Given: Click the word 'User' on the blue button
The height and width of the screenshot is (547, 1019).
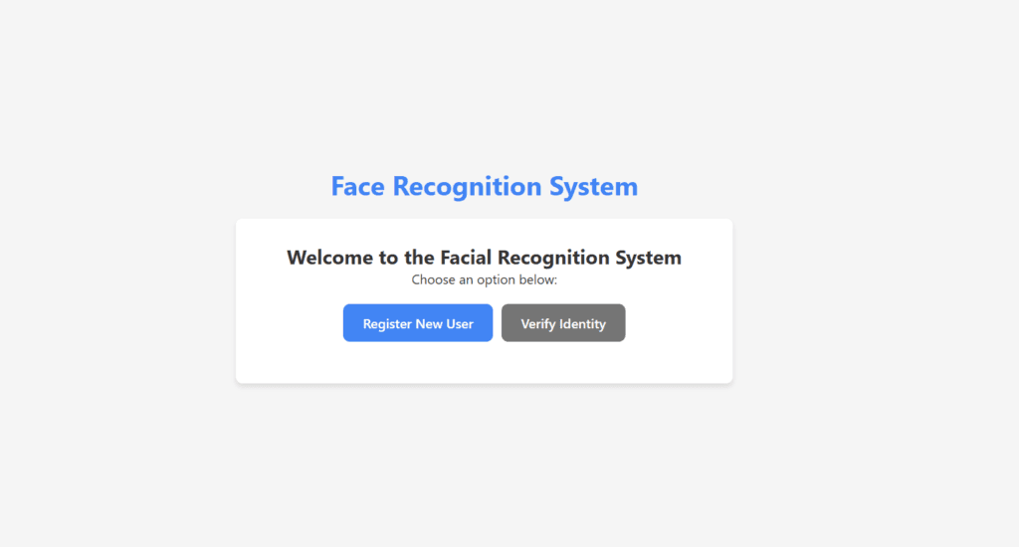Looking at the screenshot, I should pyautogui.click(x=460, y=323).
